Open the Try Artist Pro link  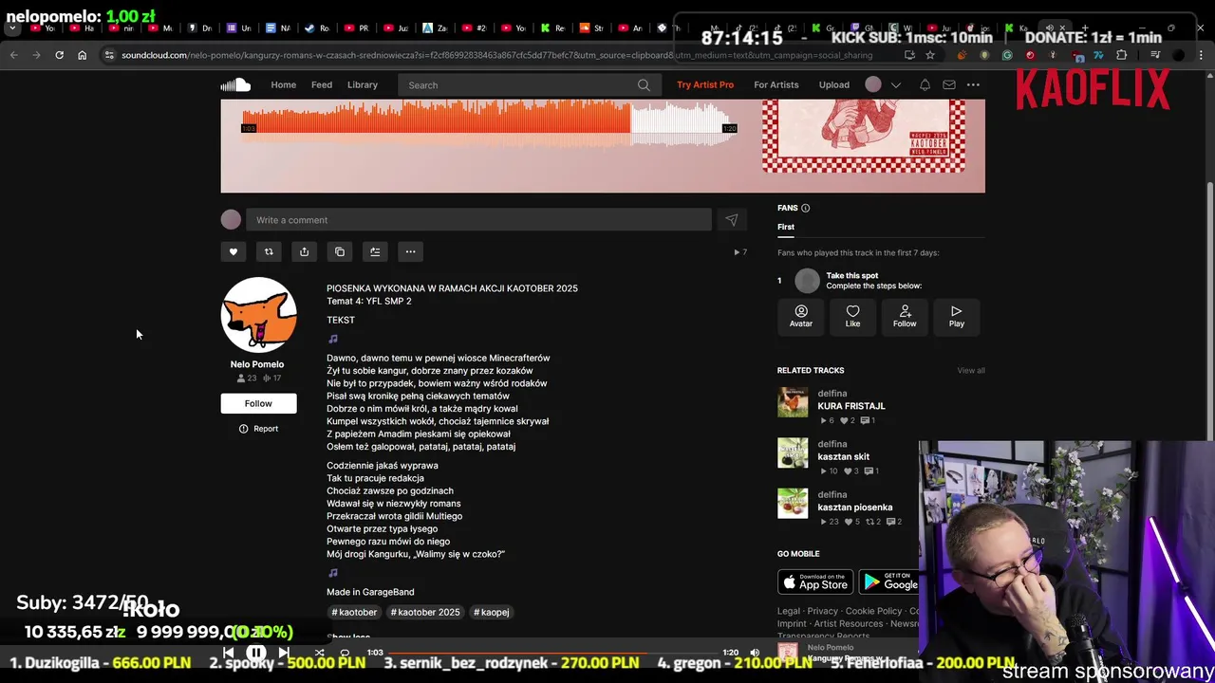[705, 85]
